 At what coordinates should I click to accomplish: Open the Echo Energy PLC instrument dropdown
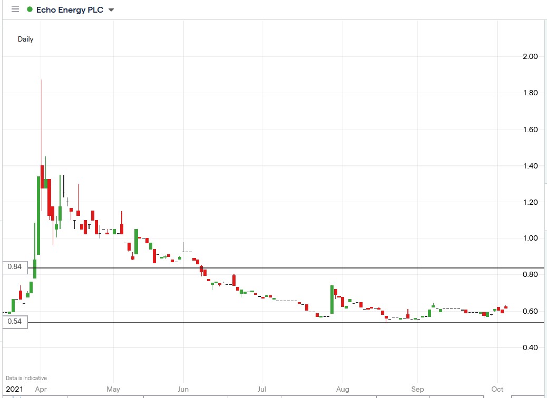[x=111, y=9]
